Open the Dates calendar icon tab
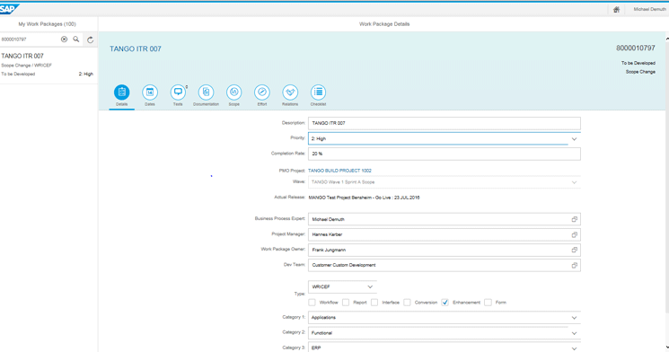Viewport: 669px width, 352px height. (150, 92)
